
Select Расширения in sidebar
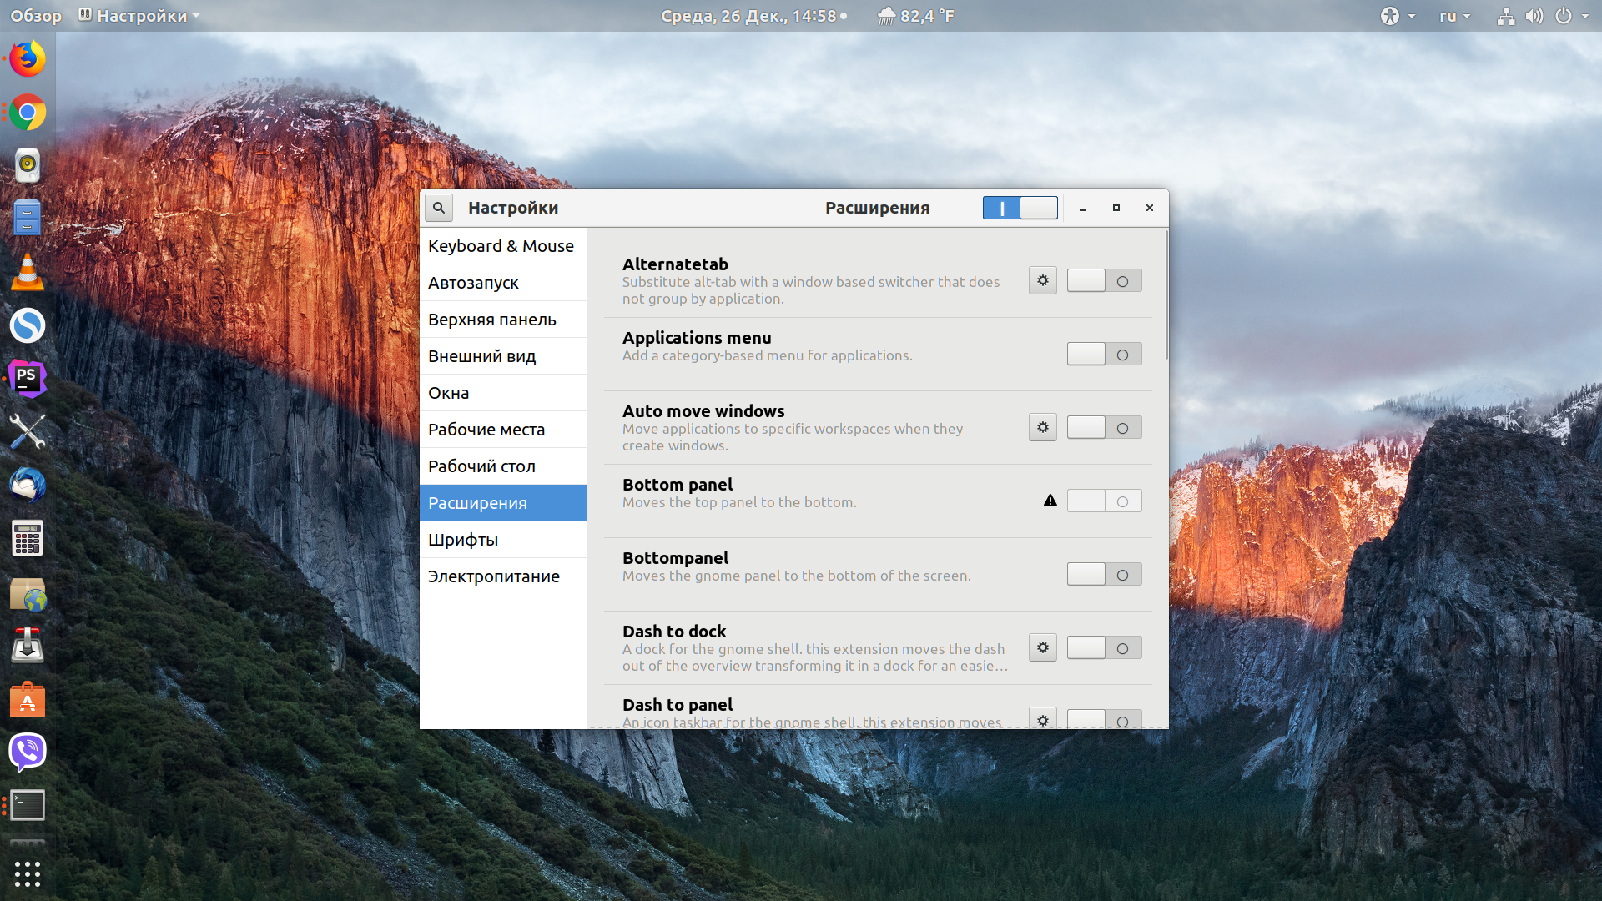(x=503, y=503)
